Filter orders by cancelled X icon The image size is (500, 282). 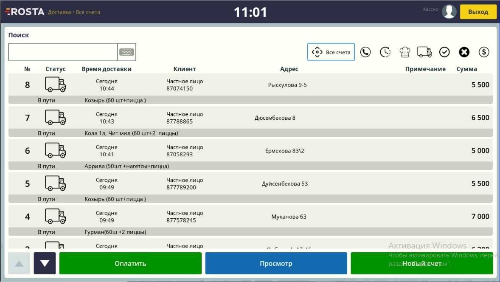(464, 52)
